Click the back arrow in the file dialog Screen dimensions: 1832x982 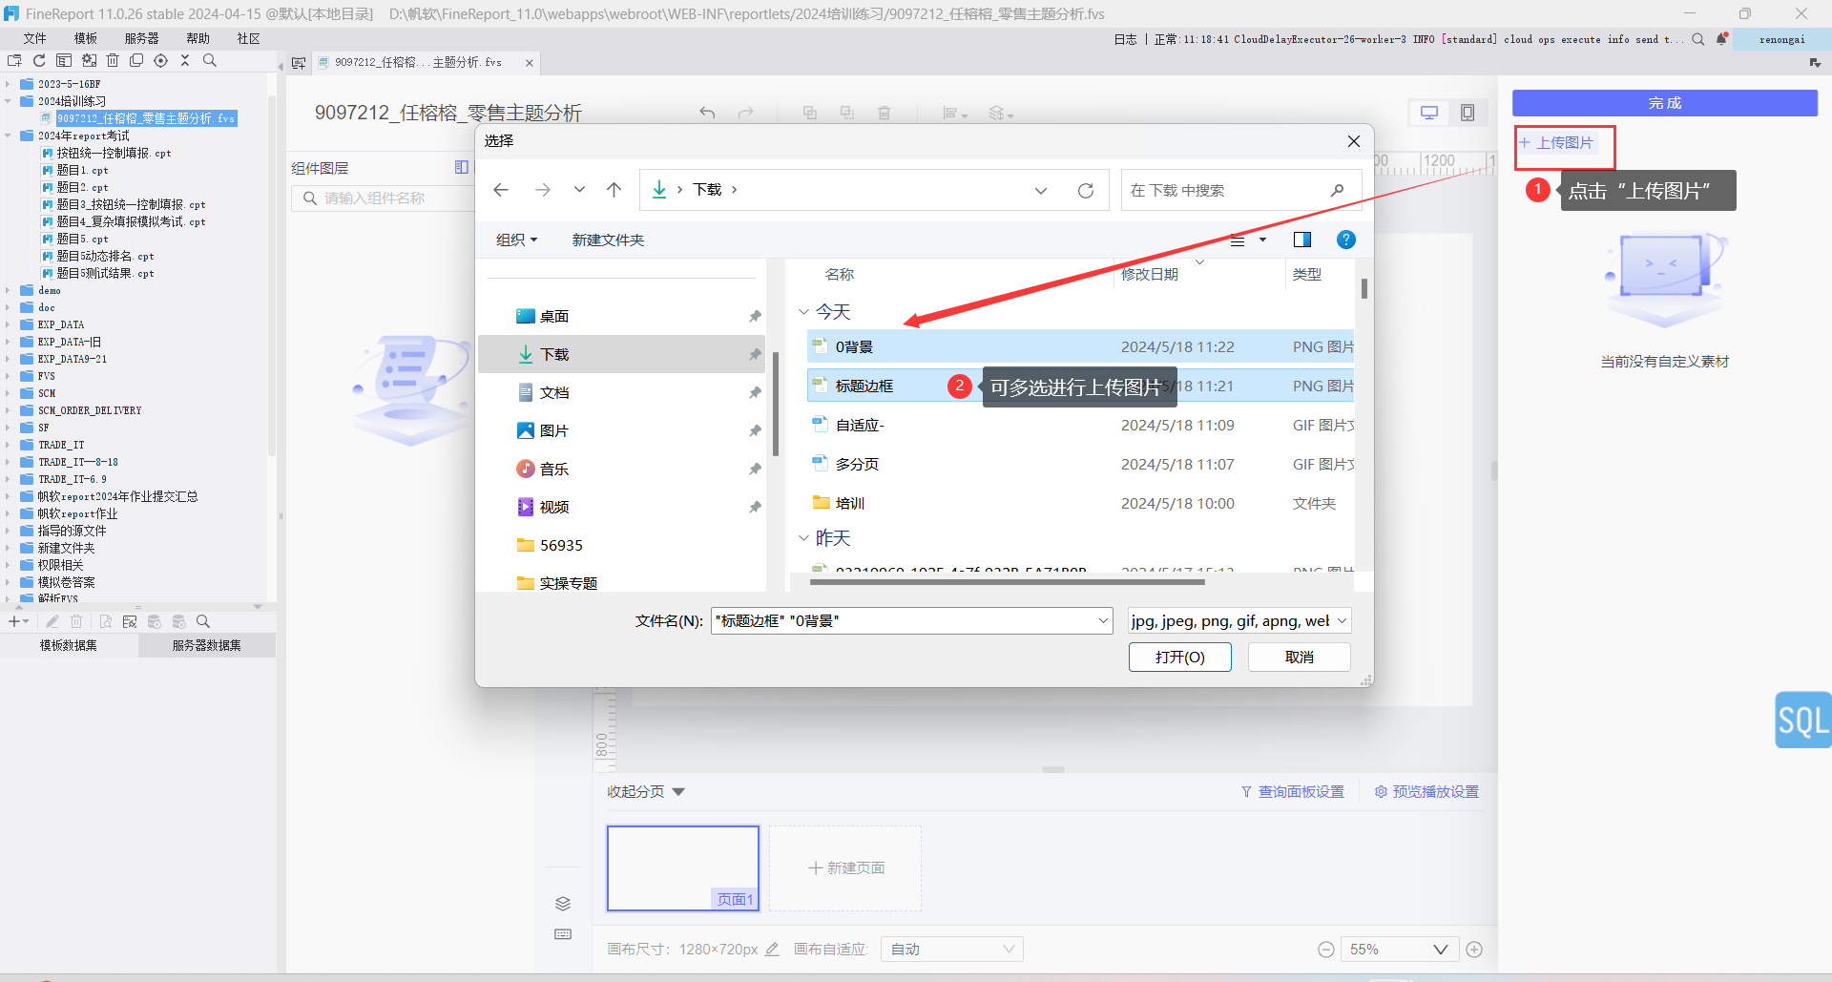501,190
